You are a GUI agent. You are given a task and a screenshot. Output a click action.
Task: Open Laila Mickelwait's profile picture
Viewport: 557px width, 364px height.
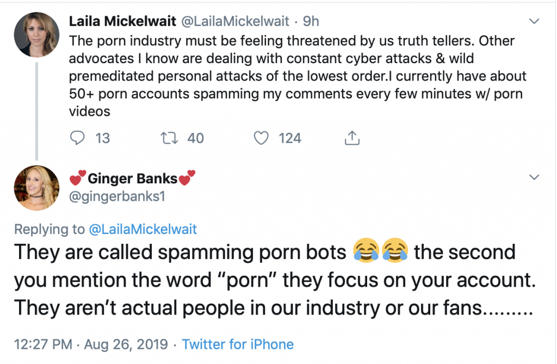coord(36,35)
